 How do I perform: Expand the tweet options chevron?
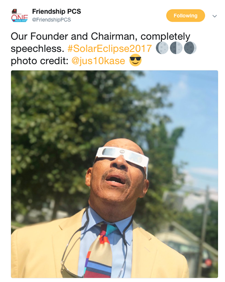(x=215, y=16)
